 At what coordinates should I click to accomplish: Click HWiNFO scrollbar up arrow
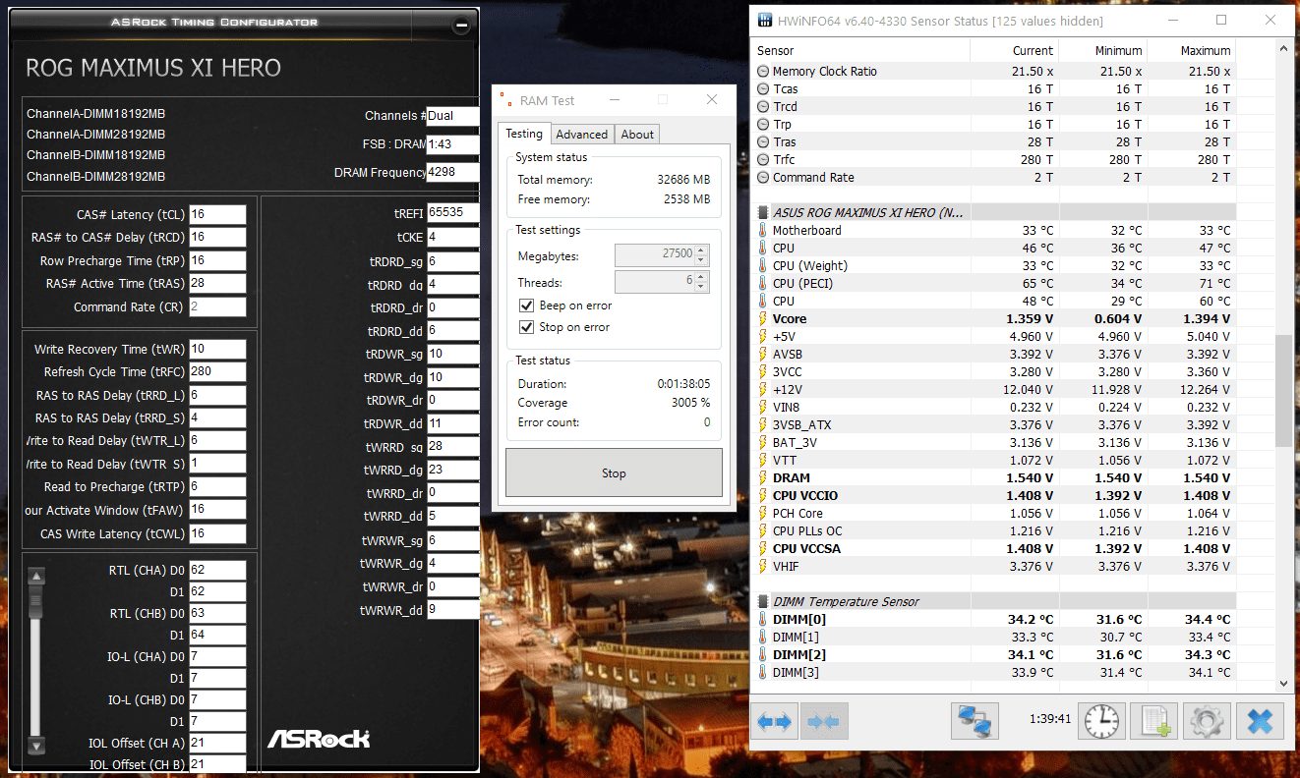(1284, 46)
